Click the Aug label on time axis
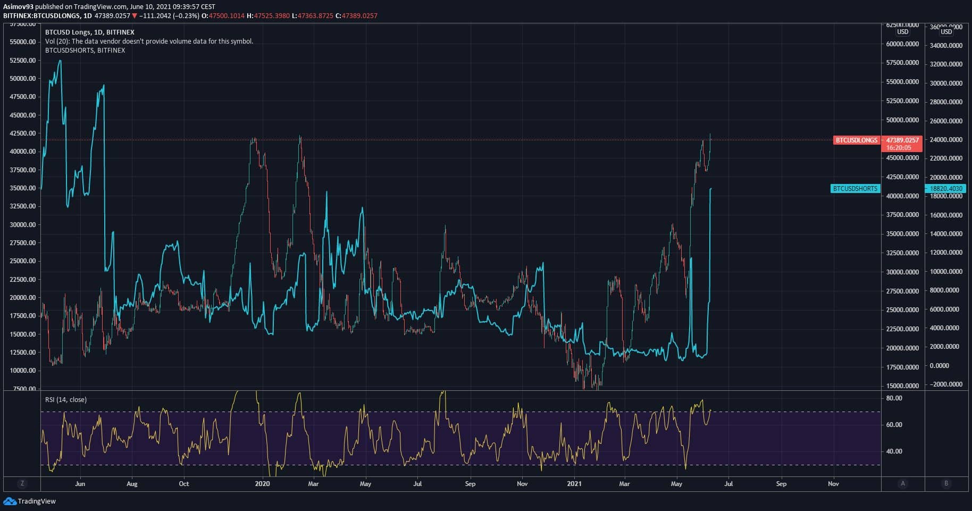This screenshot has width=972, height=511. (132, 484)
